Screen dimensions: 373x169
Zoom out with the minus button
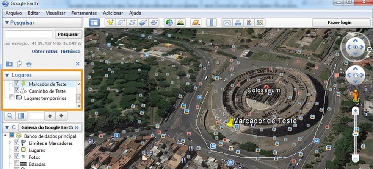coord(356,158)
